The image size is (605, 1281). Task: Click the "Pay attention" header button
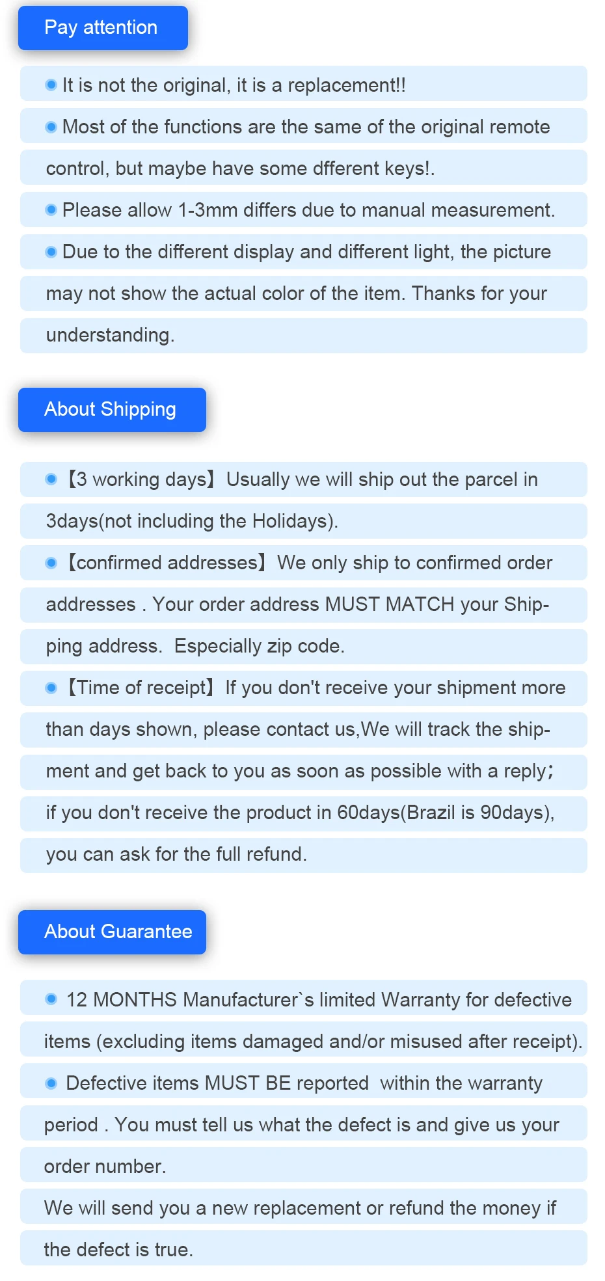[x=103, y=28]
